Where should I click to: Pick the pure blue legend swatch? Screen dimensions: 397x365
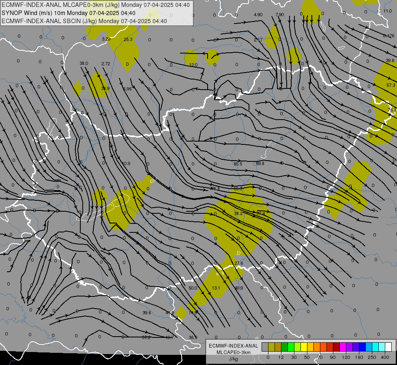[363, 347]
